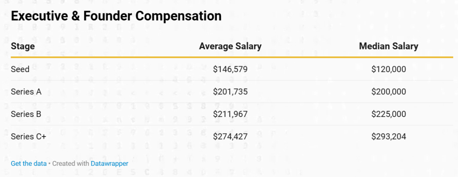
Task: Select the $120,000 median salary cell
Action: pos(389,69)
